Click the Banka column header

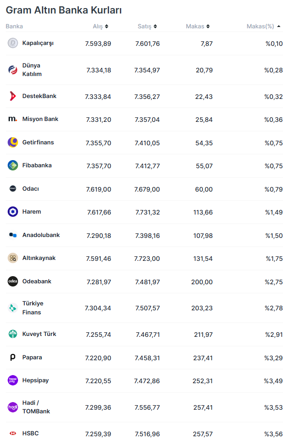click(14, 27)
